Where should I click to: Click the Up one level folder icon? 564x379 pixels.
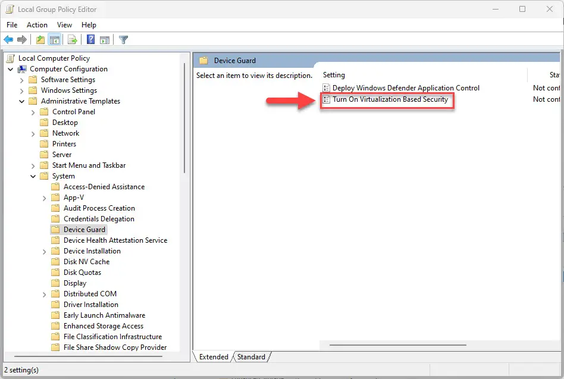[x=40, y=39]
